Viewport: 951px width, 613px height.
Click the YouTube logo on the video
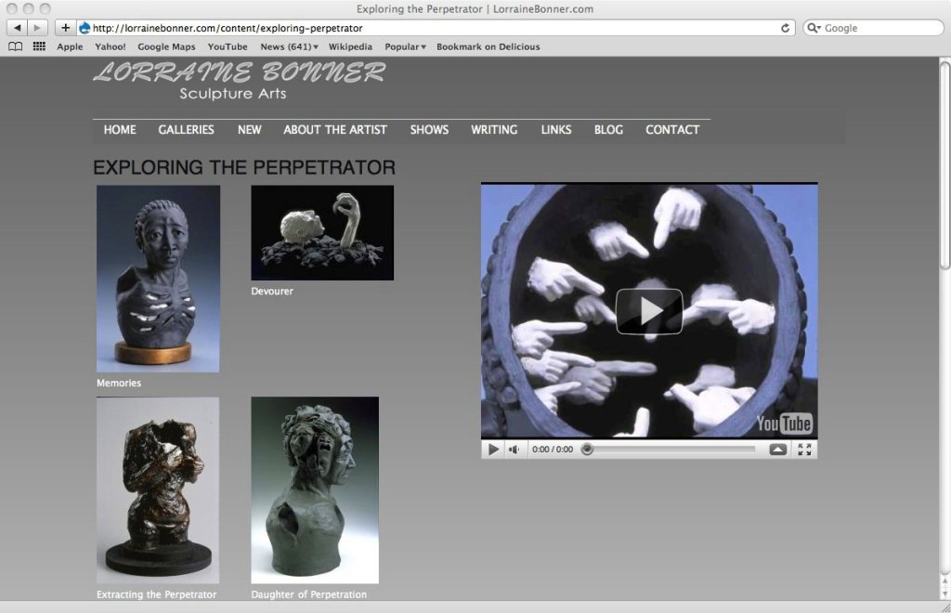785,424
